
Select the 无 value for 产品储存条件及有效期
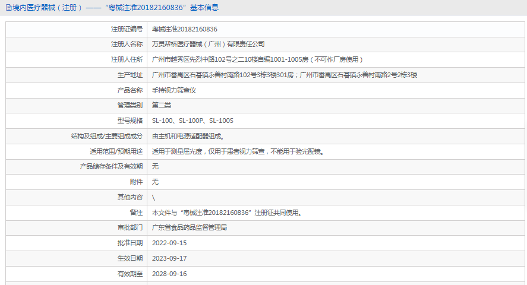click(x=155, y=166)
